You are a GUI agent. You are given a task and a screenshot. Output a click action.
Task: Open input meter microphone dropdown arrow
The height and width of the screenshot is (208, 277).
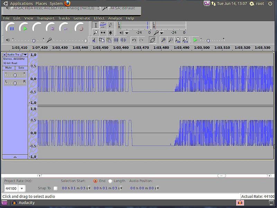[x=161, y=33]
